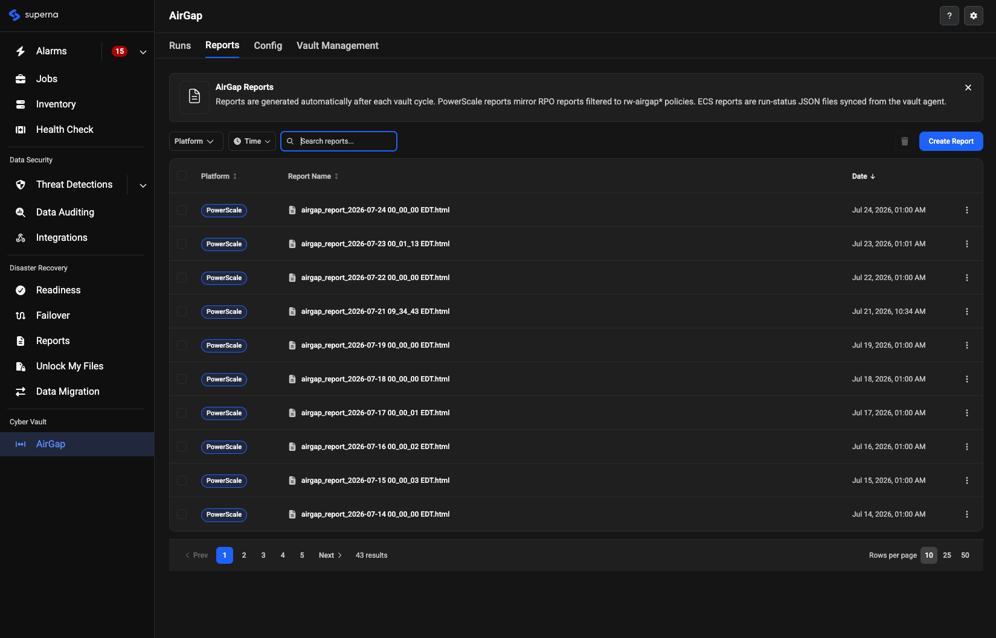996x638 pixels.
Task: Select the Reports tab
Action: click(x=222, y=45)
